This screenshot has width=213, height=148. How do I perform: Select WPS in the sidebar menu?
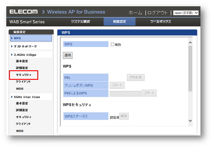pos(31,38)
